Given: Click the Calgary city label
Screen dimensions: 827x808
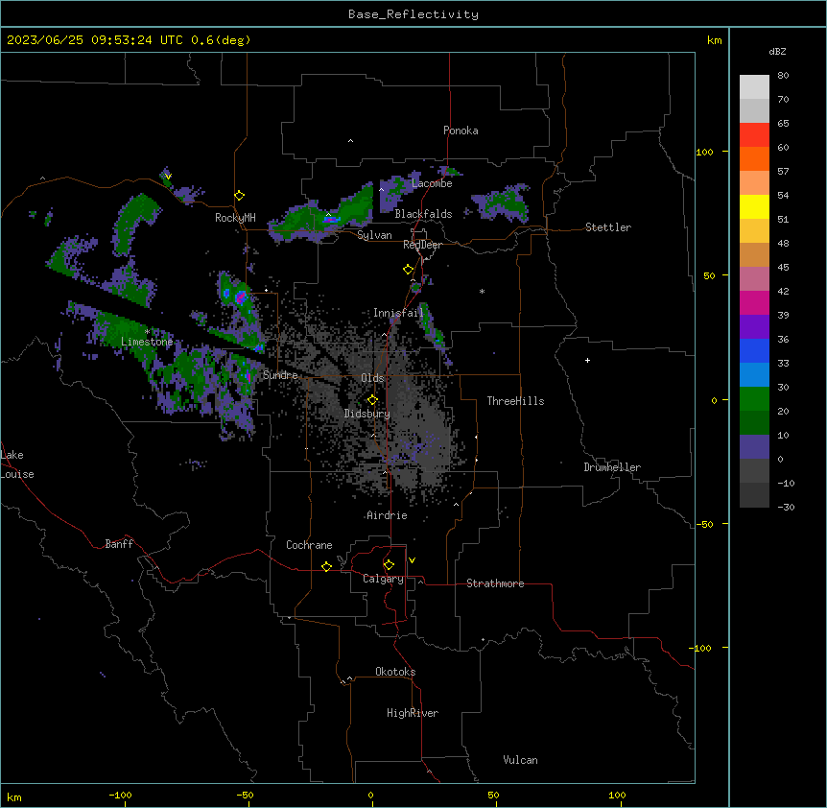Looking at the screenshot, I should tap(383, 579).
